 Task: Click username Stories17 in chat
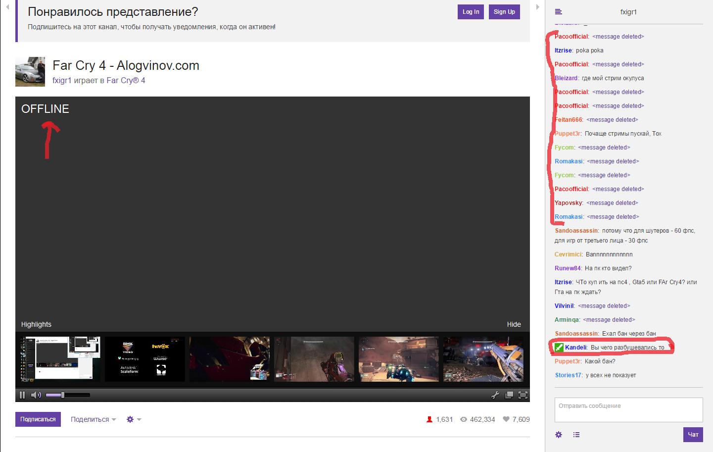point(568,375)
